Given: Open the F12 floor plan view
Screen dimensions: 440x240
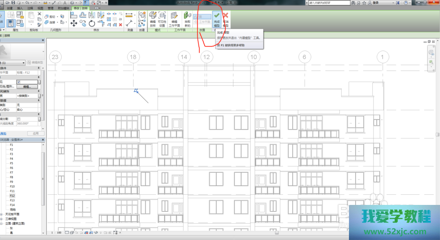Looking at the screenshot, I should coord(12,196).
